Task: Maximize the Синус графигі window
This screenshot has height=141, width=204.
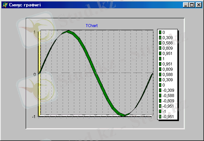Action: coord(192,5)
